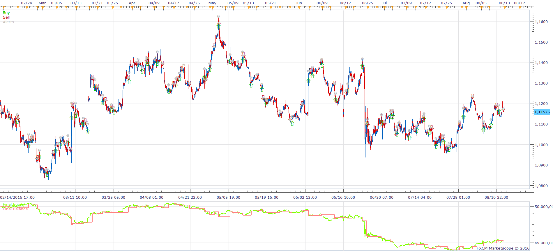Click the Aug label on the top date scale

466,3
